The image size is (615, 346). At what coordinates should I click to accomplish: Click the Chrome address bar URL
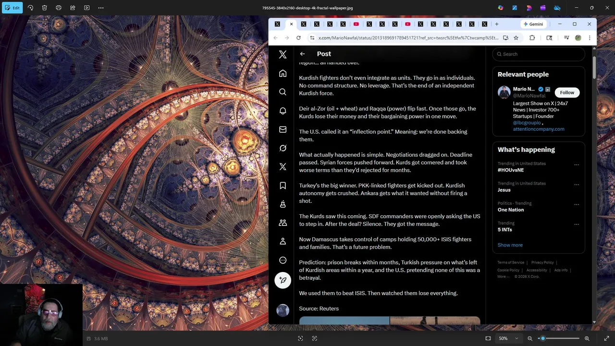[408, 37]
